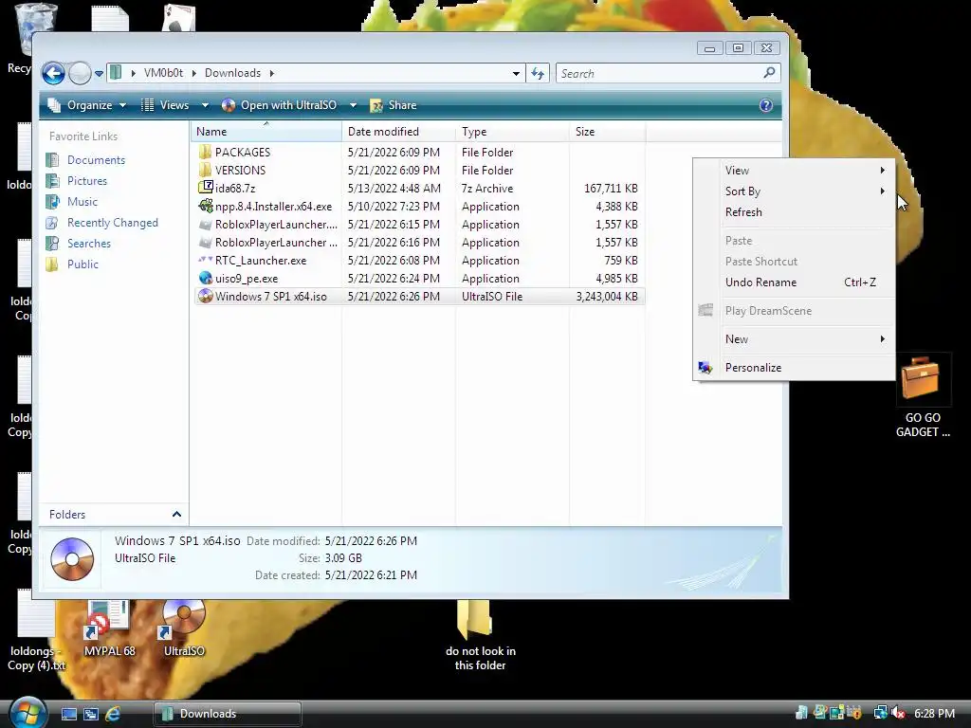Click the 6:28 PM taskbar clock
Image resolution: width=971 pixels, height=728 pixels.
tap(934, 714)
